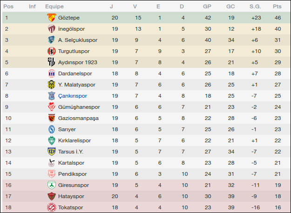Click the Dardanelspor team logo

point(51,73)
